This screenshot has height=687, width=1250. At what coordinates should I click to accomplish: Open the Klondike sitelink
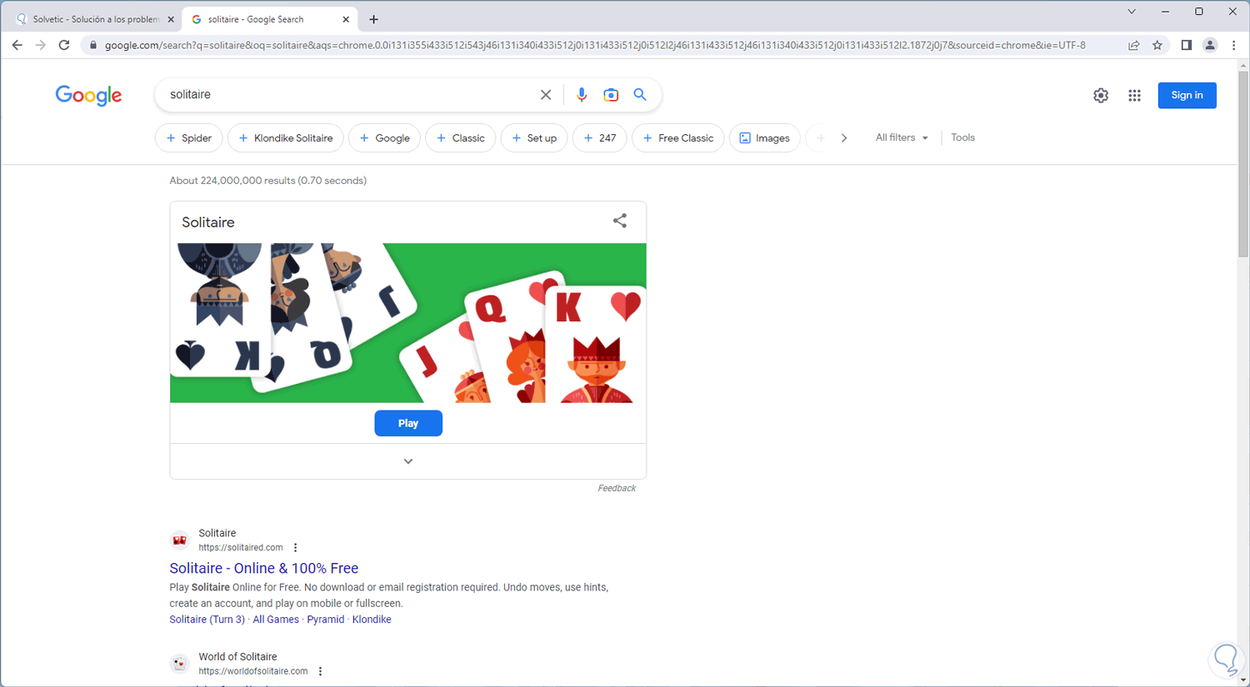pos(372,620)
